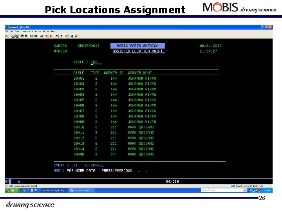Open the Edit menu
This screenshot has width=282, height=212.
(x=12, y=31)
